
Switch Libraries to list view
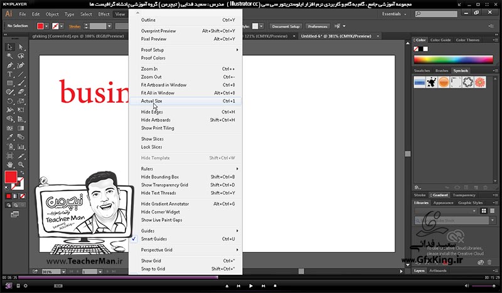(492, 211)
